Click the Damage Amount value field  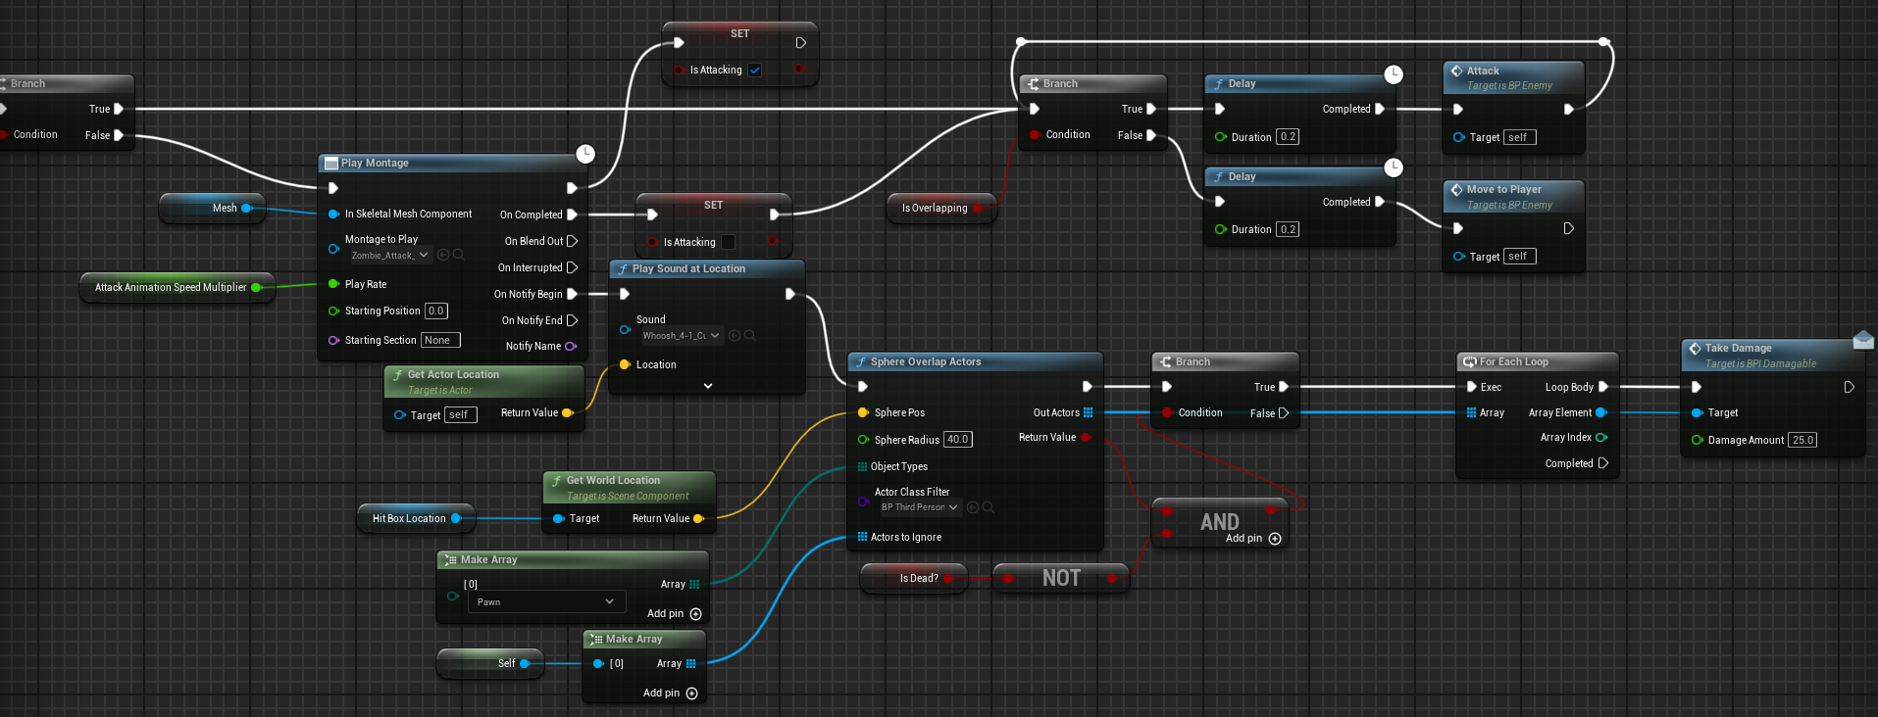[1802, 440]
